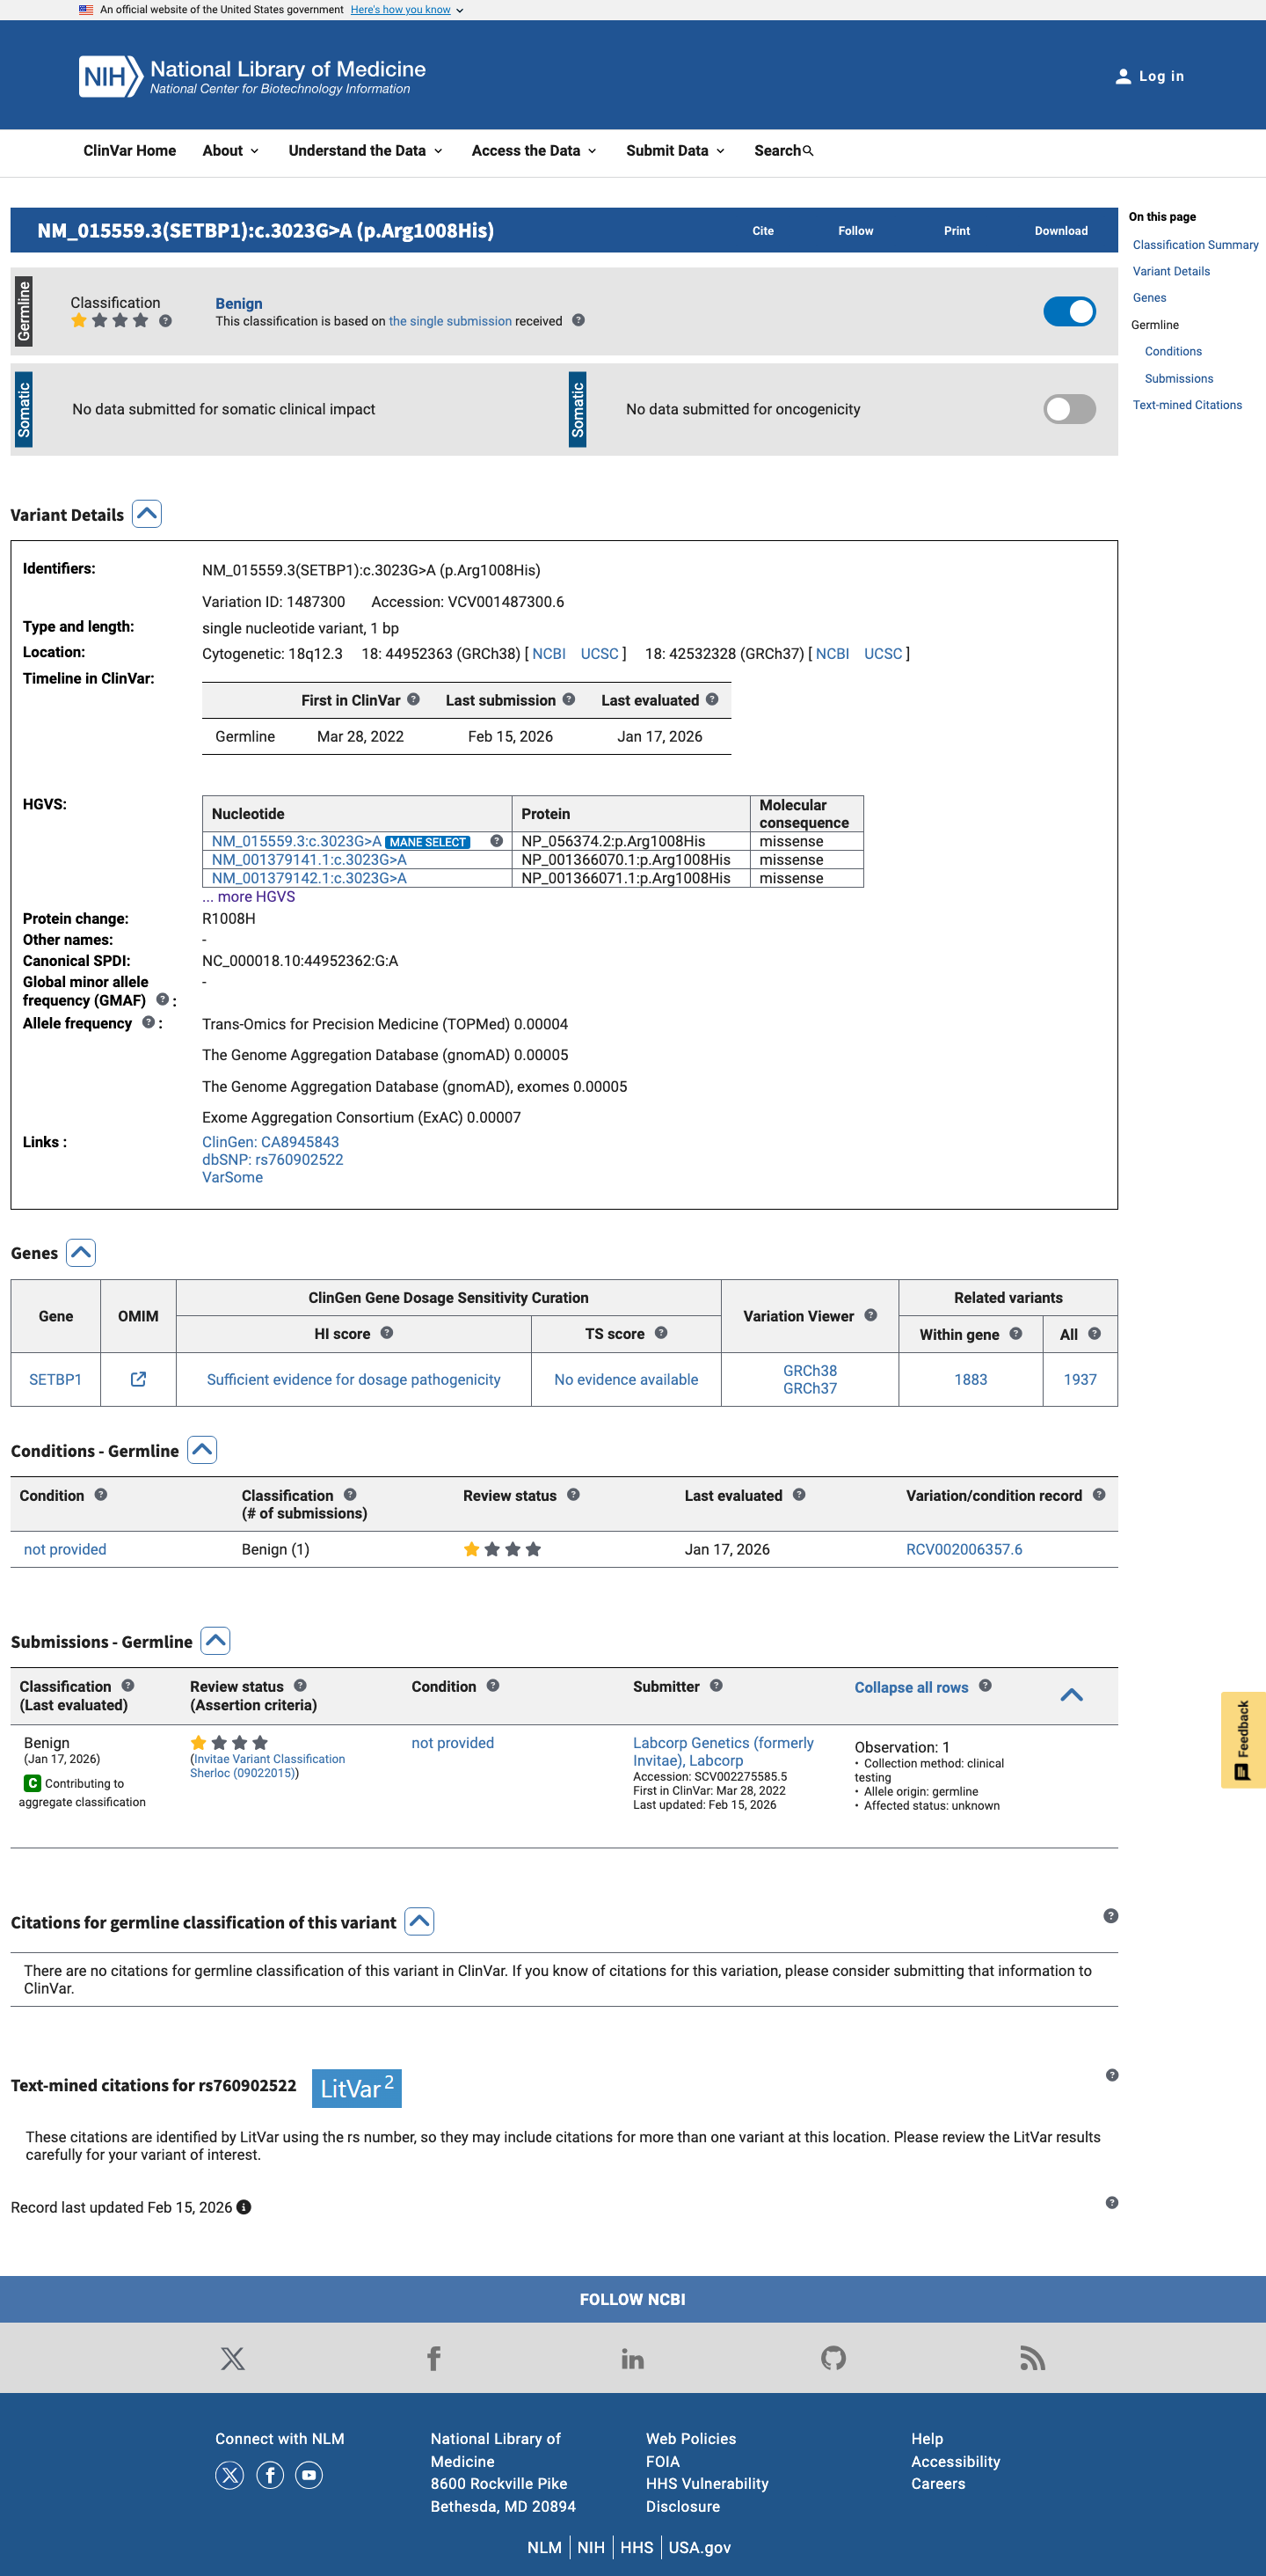Click the NIH logo
Screen dimensions: 1266x2576
(111, 76)
